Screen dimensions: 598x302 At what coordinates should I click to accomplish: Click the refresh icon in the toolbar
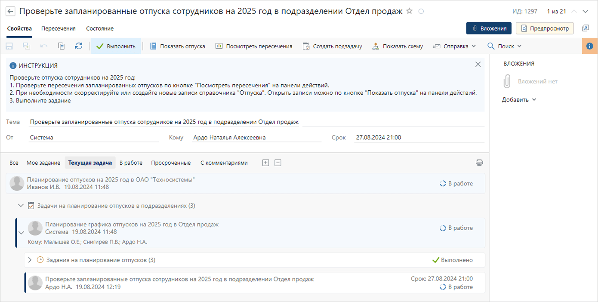tap(78, 46)
